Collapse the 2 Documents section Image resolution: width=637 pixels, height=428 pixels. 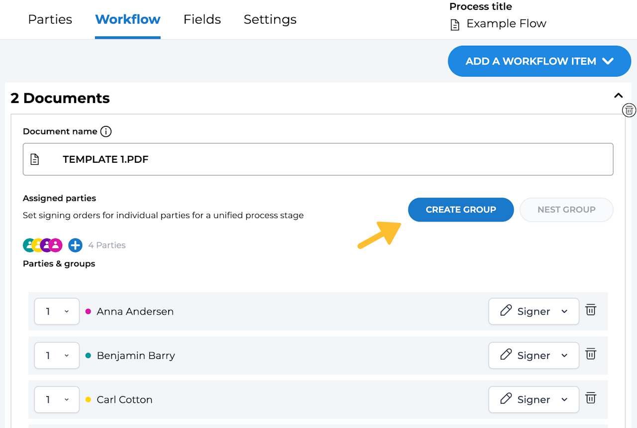coord(618,96)
